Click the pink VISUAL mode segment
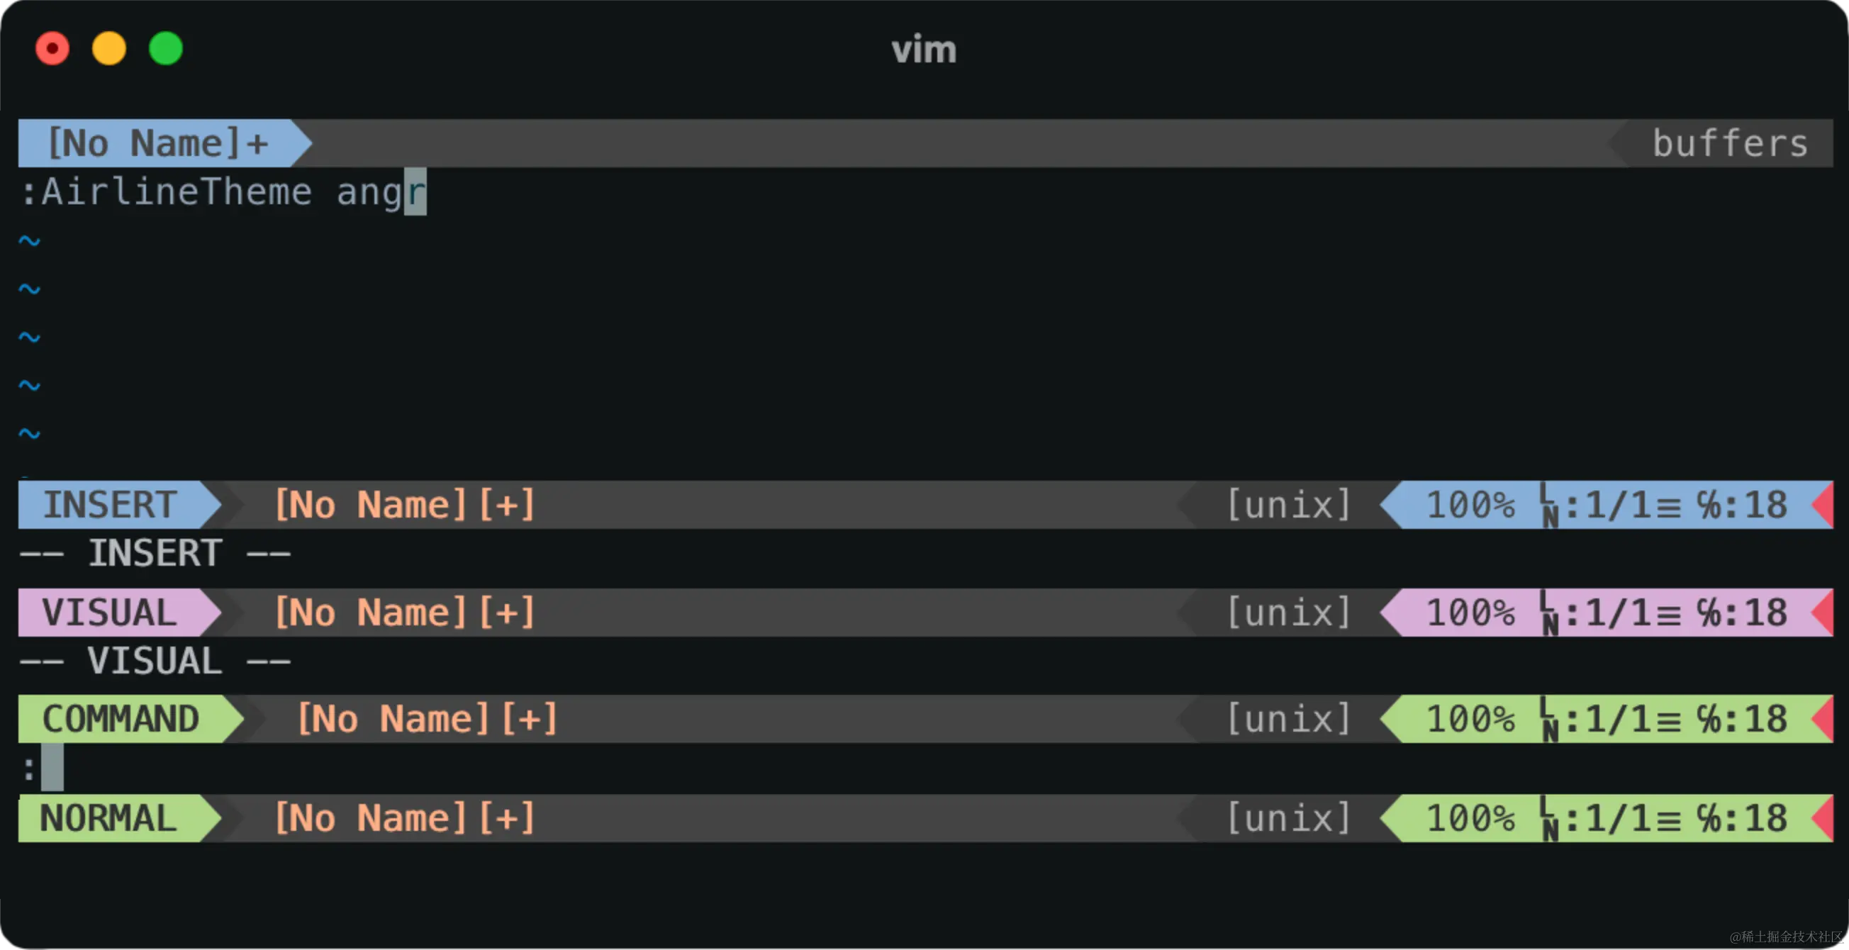This screenshot has height=950, width=1849. coord(109,613)
